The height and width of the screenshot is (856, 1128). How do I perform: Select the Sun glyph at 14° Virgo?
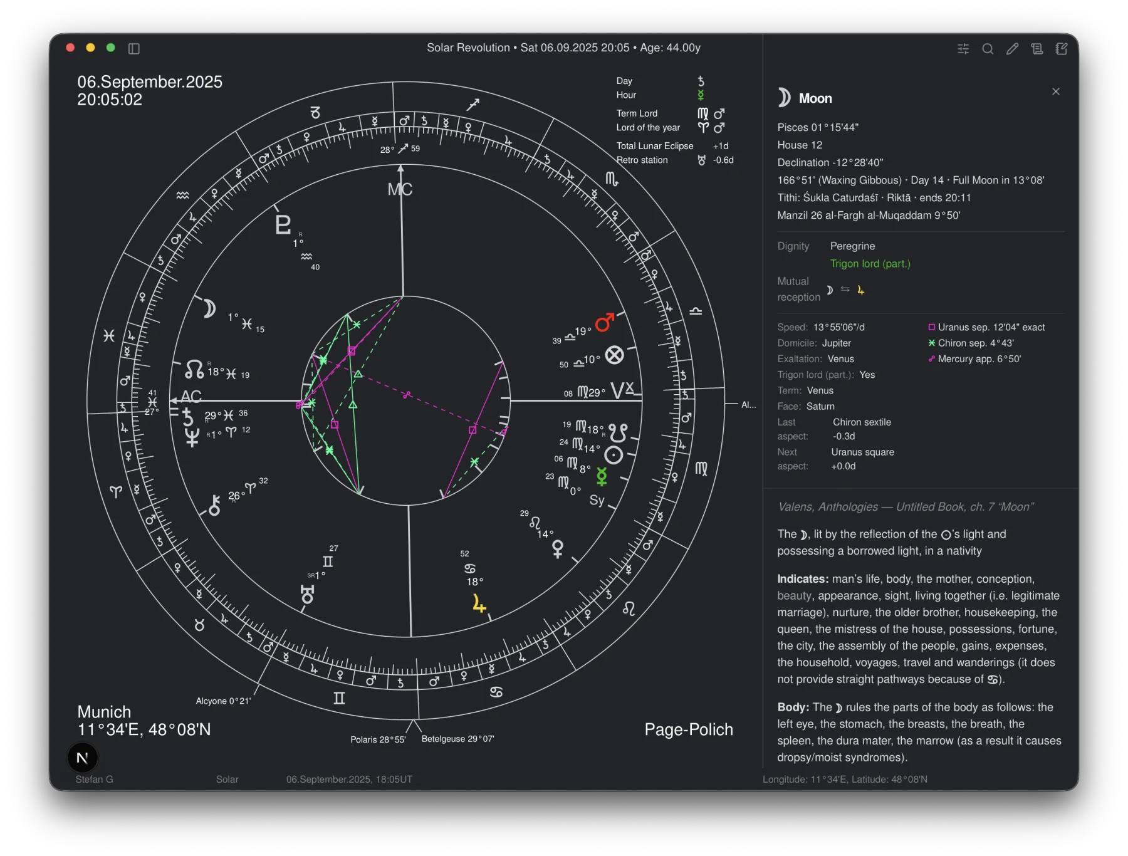614,456
